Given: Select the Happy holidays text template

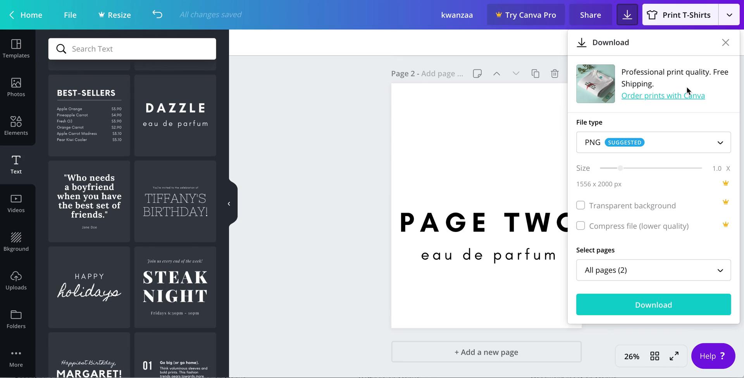Looking at the screenshot, I should [x=89, y=287].
